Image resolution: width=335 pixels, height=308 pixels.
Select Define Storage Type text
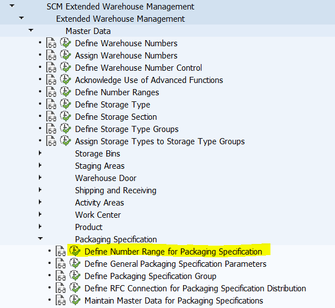[x=112, y=105]
